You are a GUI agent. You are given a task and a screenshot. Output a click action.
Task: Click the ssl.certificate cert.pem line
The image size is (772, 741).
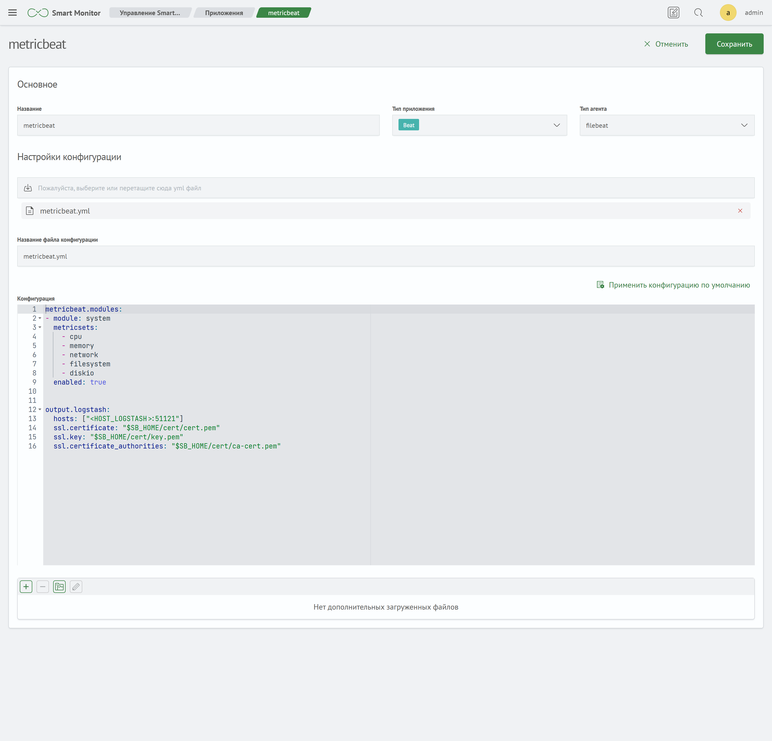coord(137,428)
